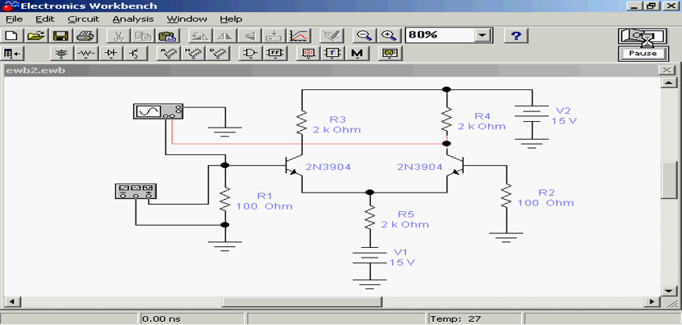Screen dimensions: 682x325
Task: Click the Paste clipboard icon
Action: click(166, 35)
